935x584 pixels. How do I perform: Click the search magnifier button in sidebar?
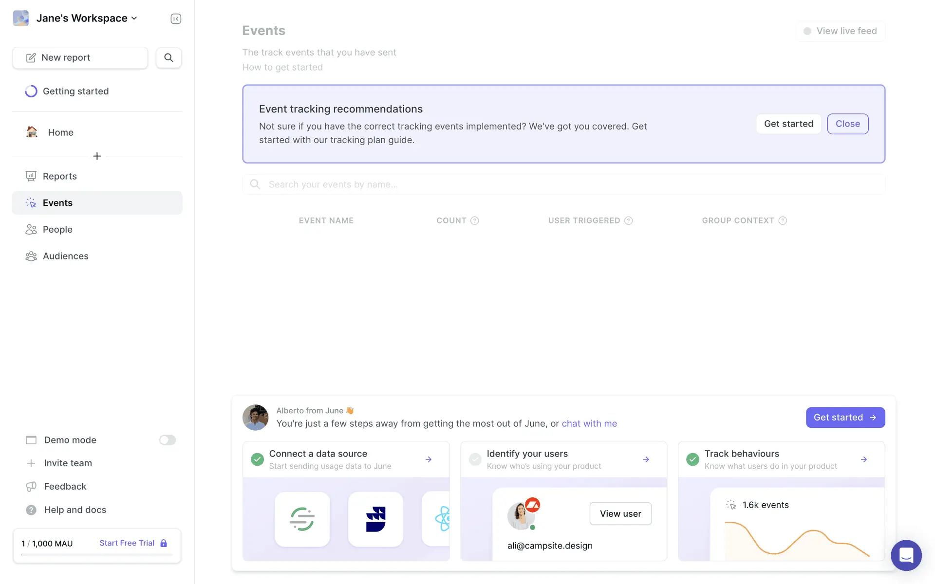[168, 58]
